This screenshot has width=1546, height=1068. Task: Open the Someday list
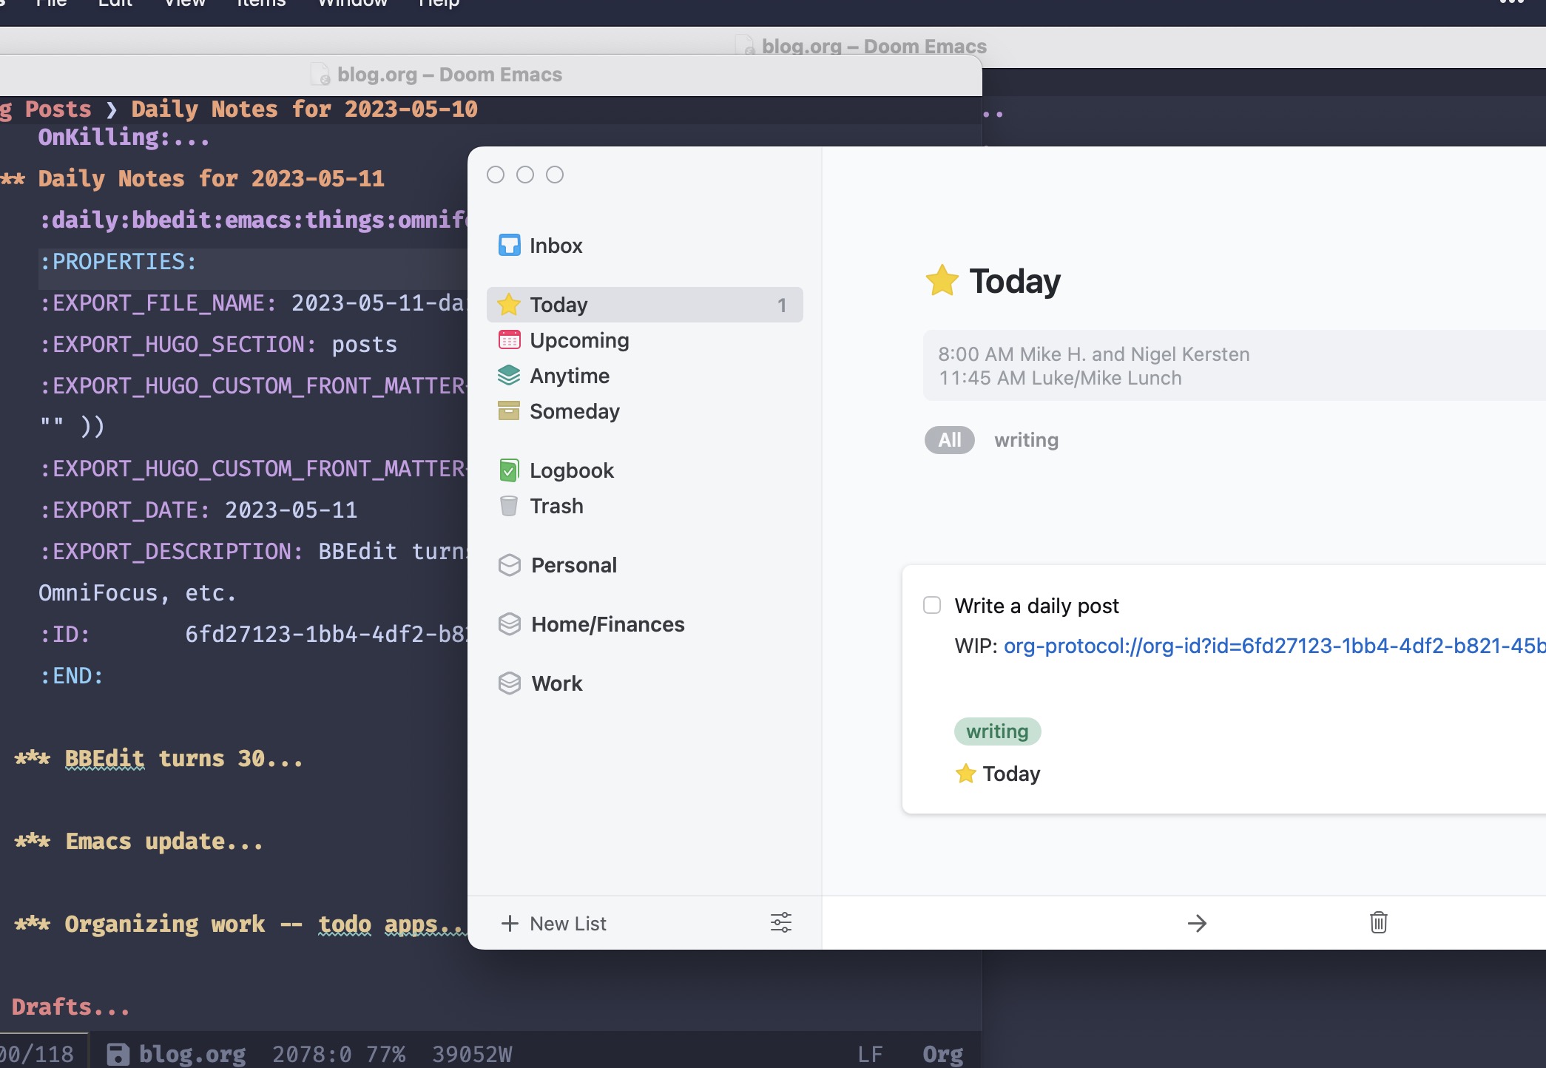[x=575, y=411]
